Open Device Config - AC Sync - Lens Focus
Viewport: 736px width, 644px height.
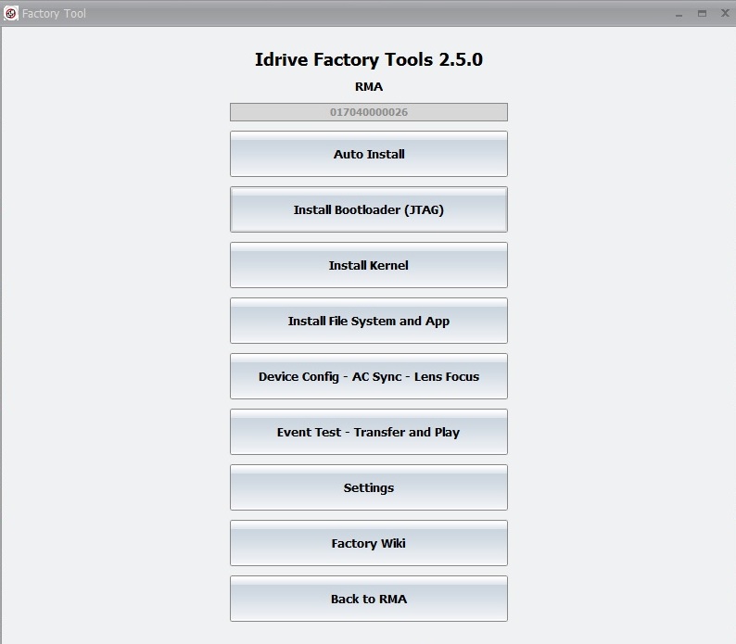point(369,376)
